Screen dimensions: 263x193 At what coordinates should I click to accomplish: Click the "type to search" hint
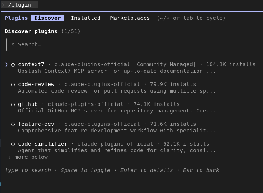(x=28, y=170)
